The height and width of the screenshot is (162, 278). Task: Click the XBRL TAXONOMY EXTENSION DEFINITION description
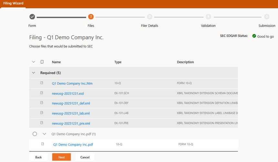207,103
